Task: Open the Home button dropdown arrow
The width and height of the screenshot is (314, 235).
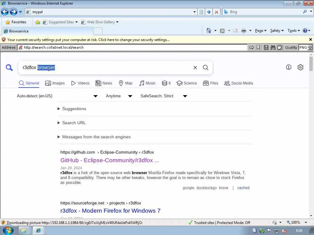Action: point(215,31)
